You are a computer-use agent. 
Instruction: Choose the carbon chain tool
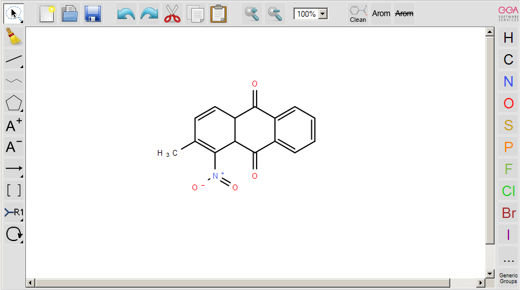point(14,81)
